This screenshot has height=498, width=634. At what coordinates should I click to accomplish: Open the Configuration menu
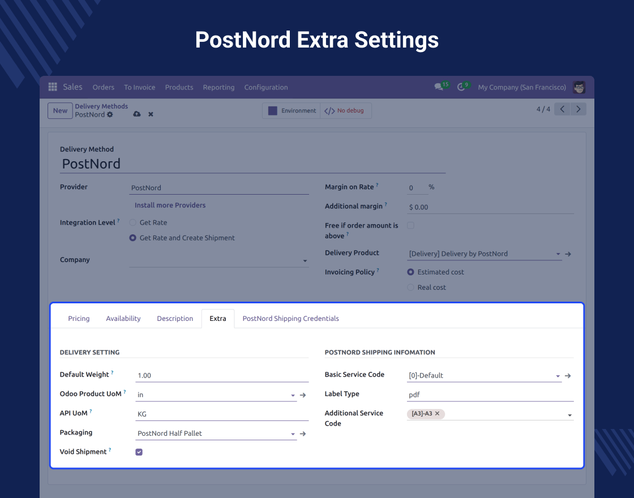click(266, 87)
